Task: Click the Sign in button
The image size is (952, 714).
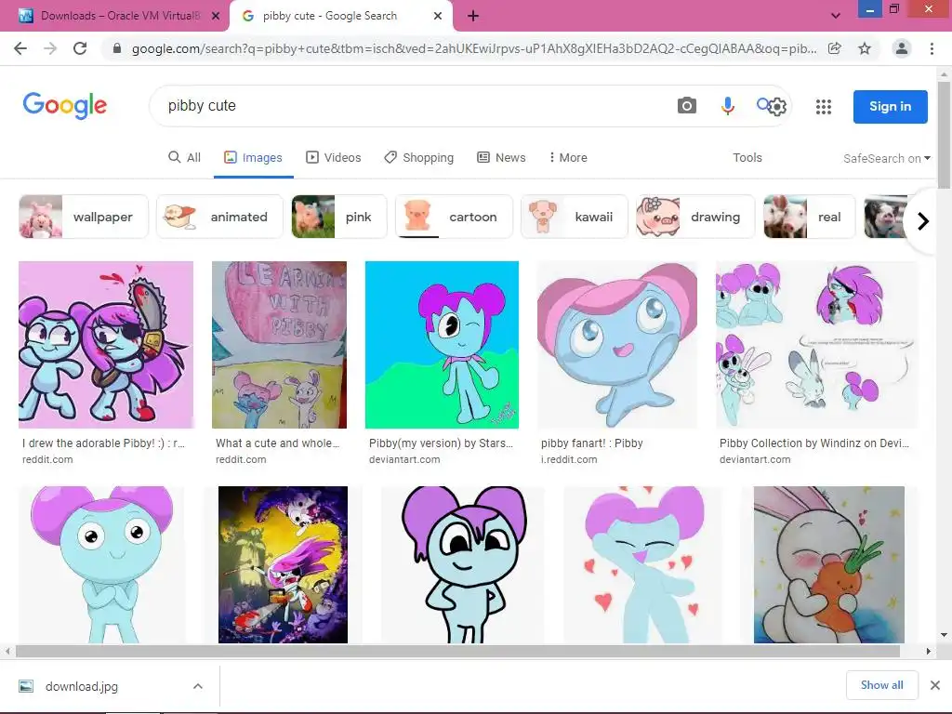Action: tap(890, 107)
